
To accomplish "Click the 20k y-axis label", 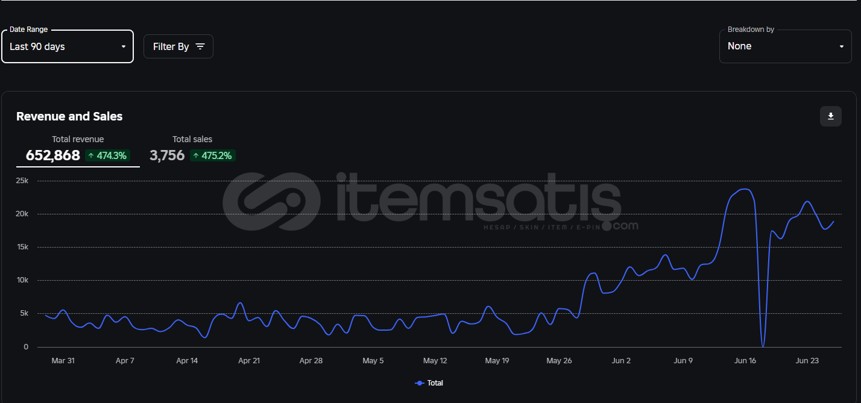I will pyautogui.click(x=22, y=214).
